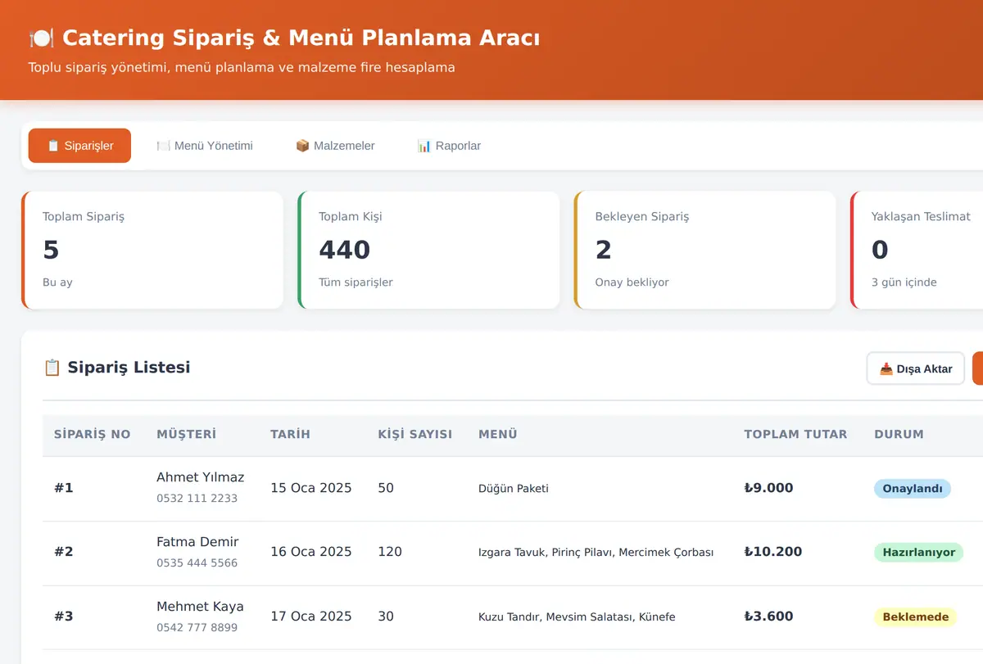Click the Dışa Aktar button
Image resolution: width=983 pixels, height=664 pixels.
(916, 368)
